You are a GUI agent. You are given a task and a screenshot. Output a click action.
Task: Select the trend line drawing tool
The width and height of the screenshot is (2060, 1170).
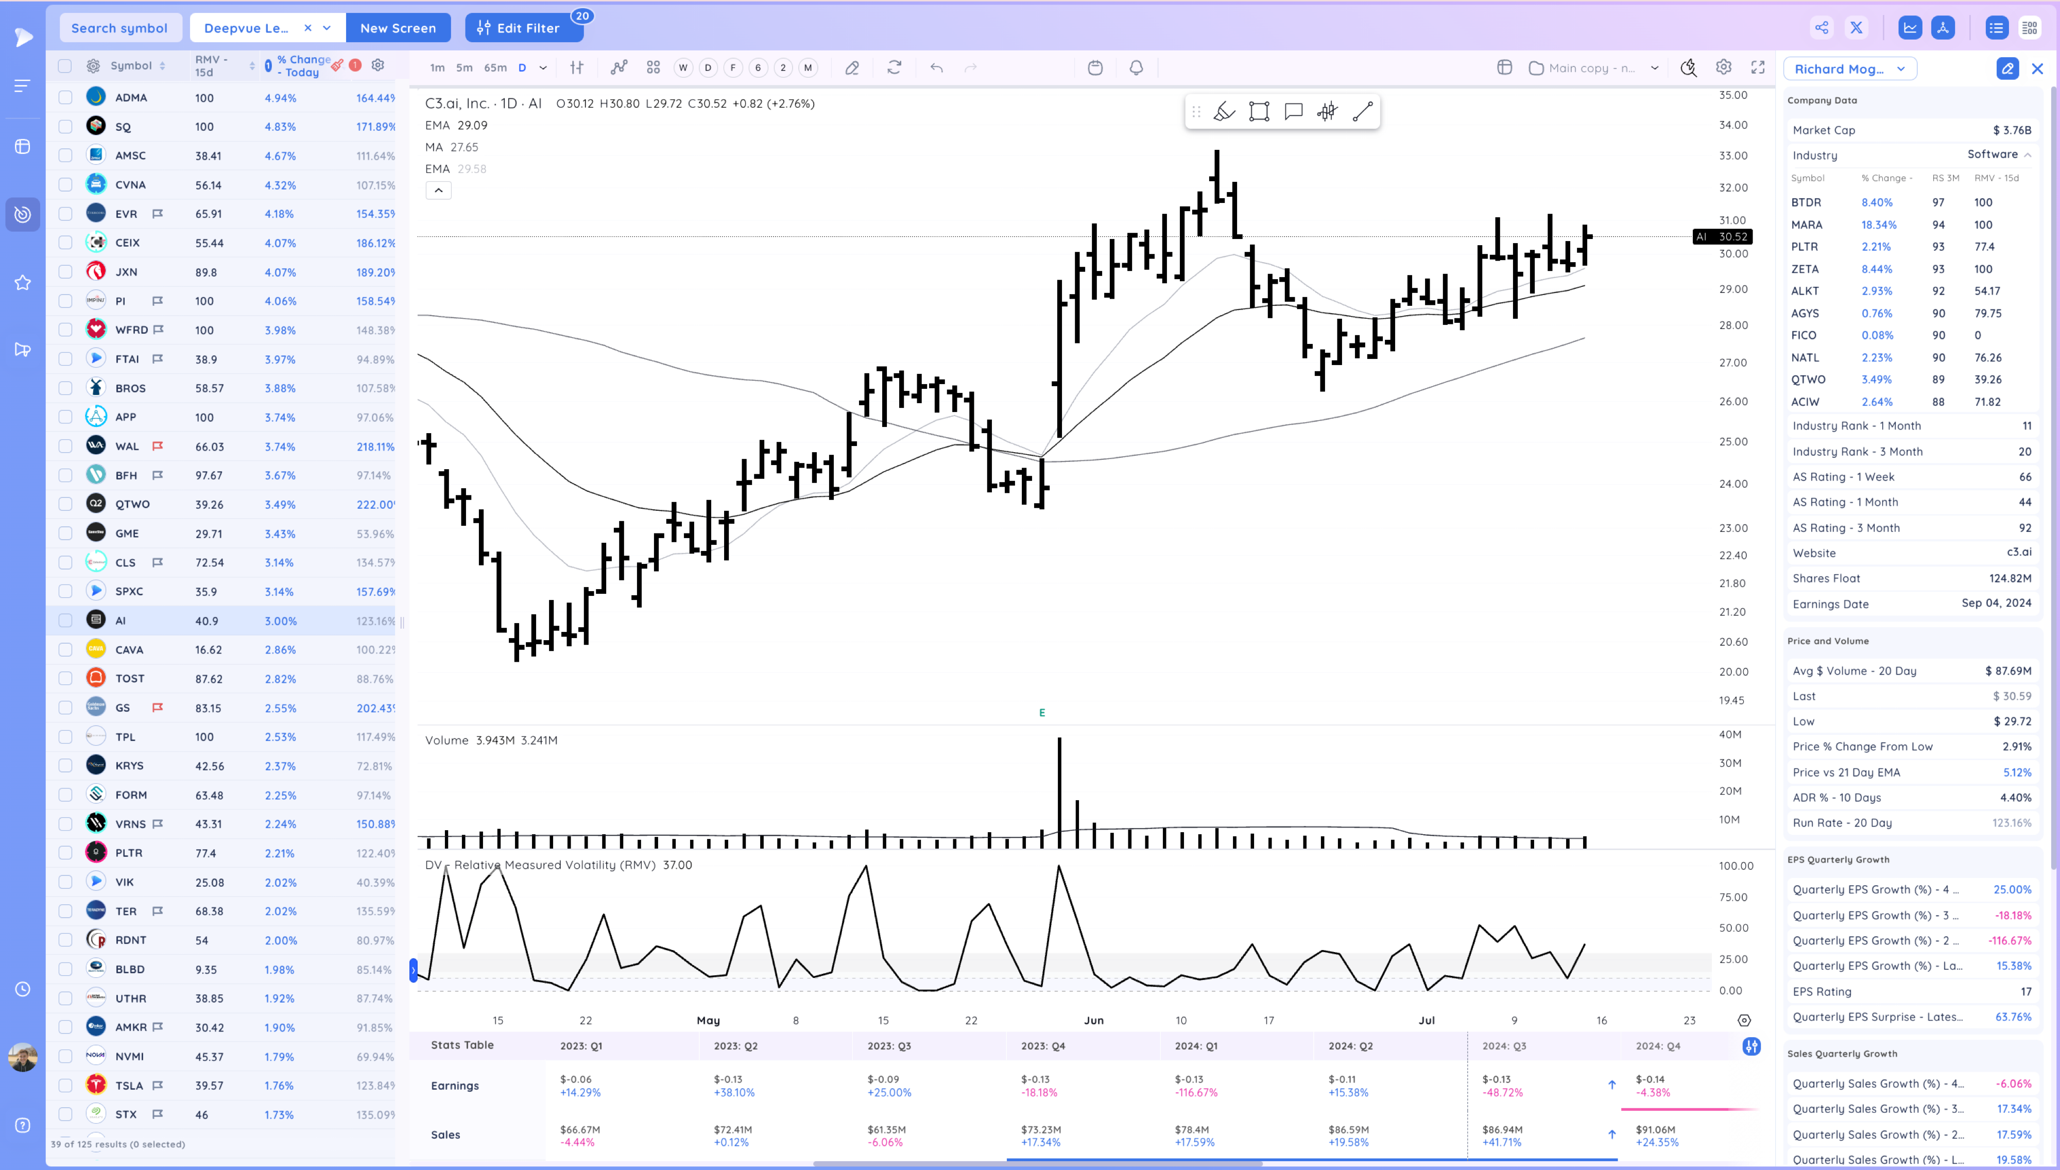point(1363,112)
